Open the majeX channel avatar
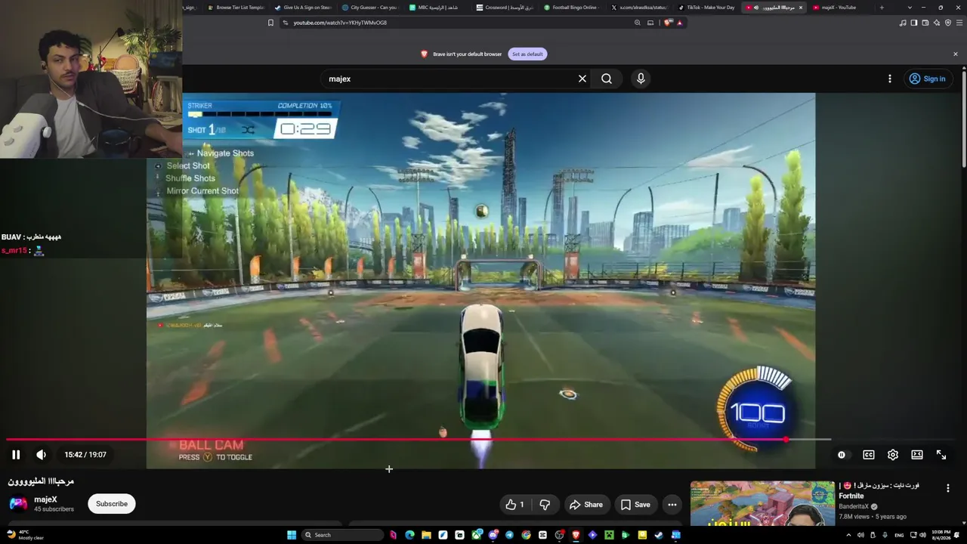The image size is (967, 544). tap(18, 504)
